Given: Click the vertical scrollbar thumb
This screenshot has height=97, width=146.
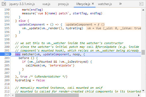Looking at the screenshot, I should [x=143, y=52].
